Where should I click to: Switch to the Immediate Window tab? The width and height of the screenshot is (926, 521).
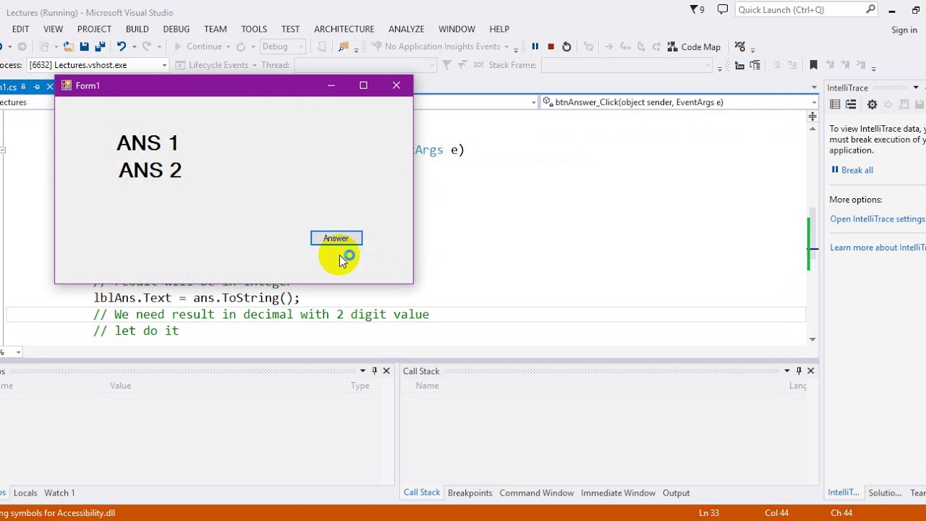click(x=618, y=493)
